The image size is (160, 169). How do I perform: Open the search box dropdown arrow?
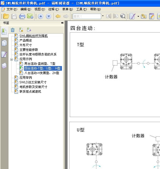tap(103, 16)
